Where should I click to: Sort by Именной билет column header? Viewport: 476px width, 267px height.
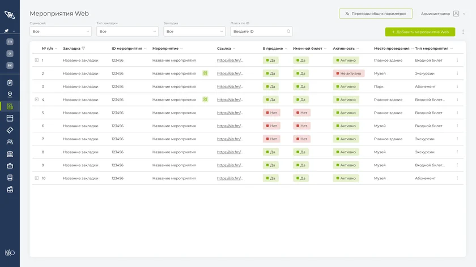click(309, 49)
